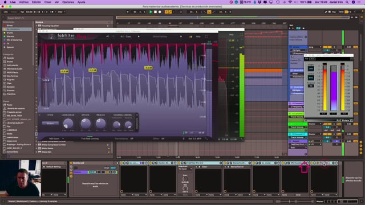The width and height of the screenshot is (365, 205).
Task: Collapse the Advanced panel in Pro-L 2
Action: (x=137, y=123)
